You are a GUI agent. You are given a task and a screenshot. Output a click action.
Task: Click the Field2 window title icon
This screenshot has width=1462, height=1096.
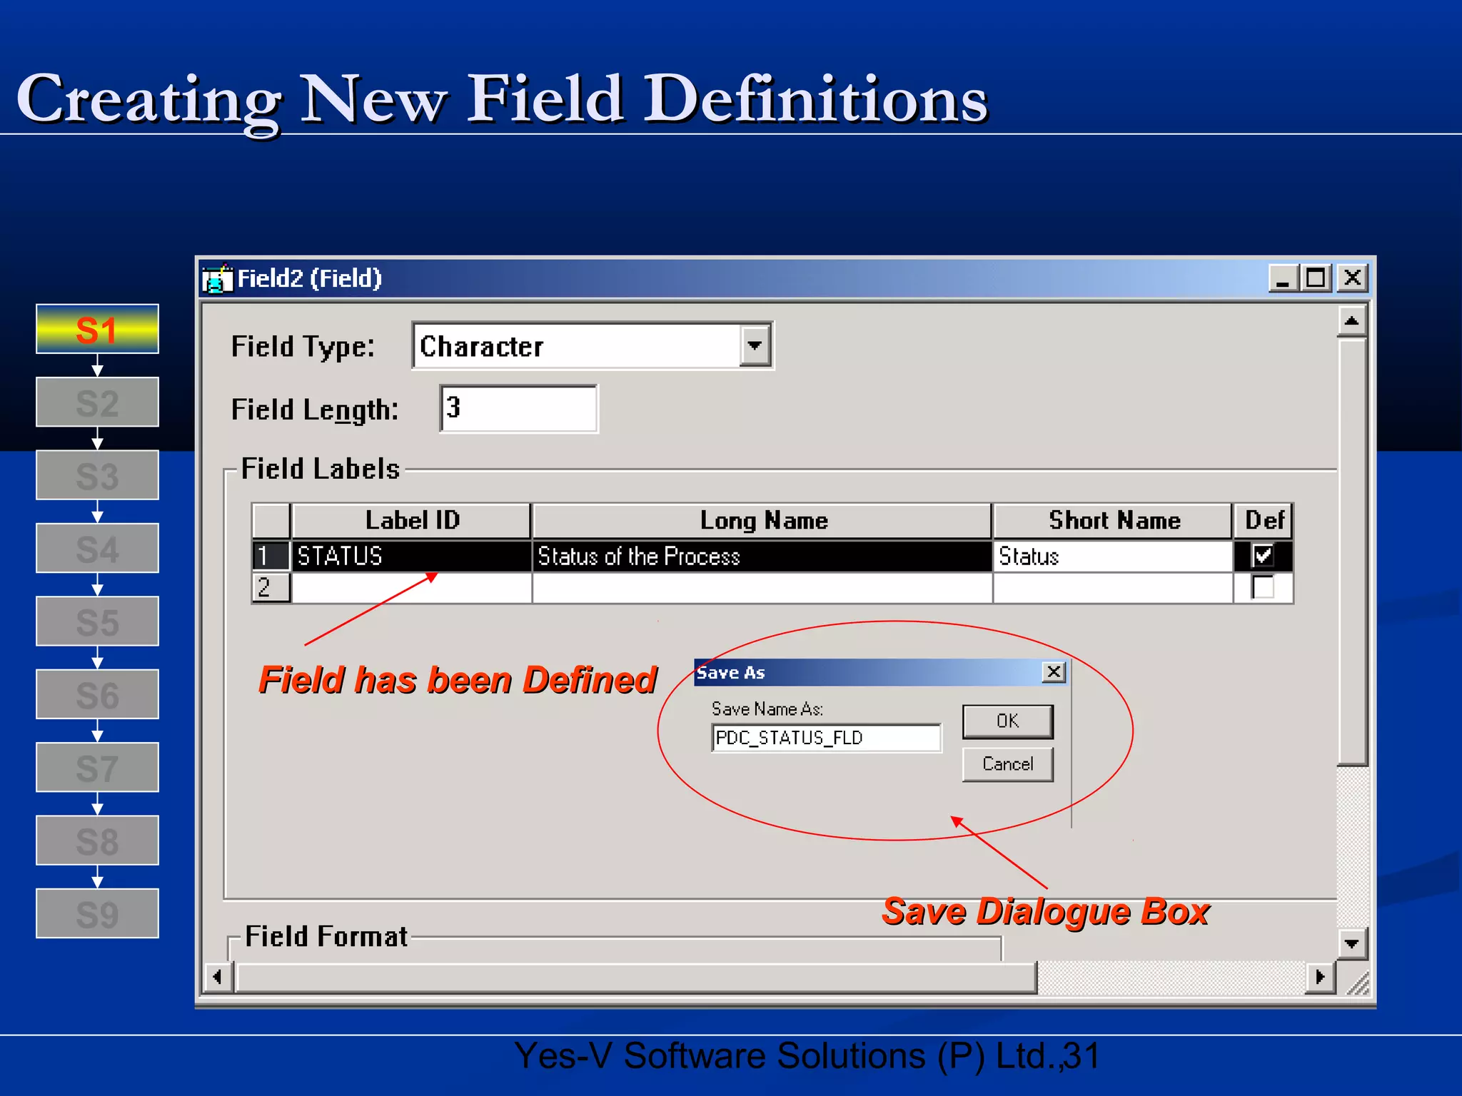pyautogui.click(x=217, y=278)
